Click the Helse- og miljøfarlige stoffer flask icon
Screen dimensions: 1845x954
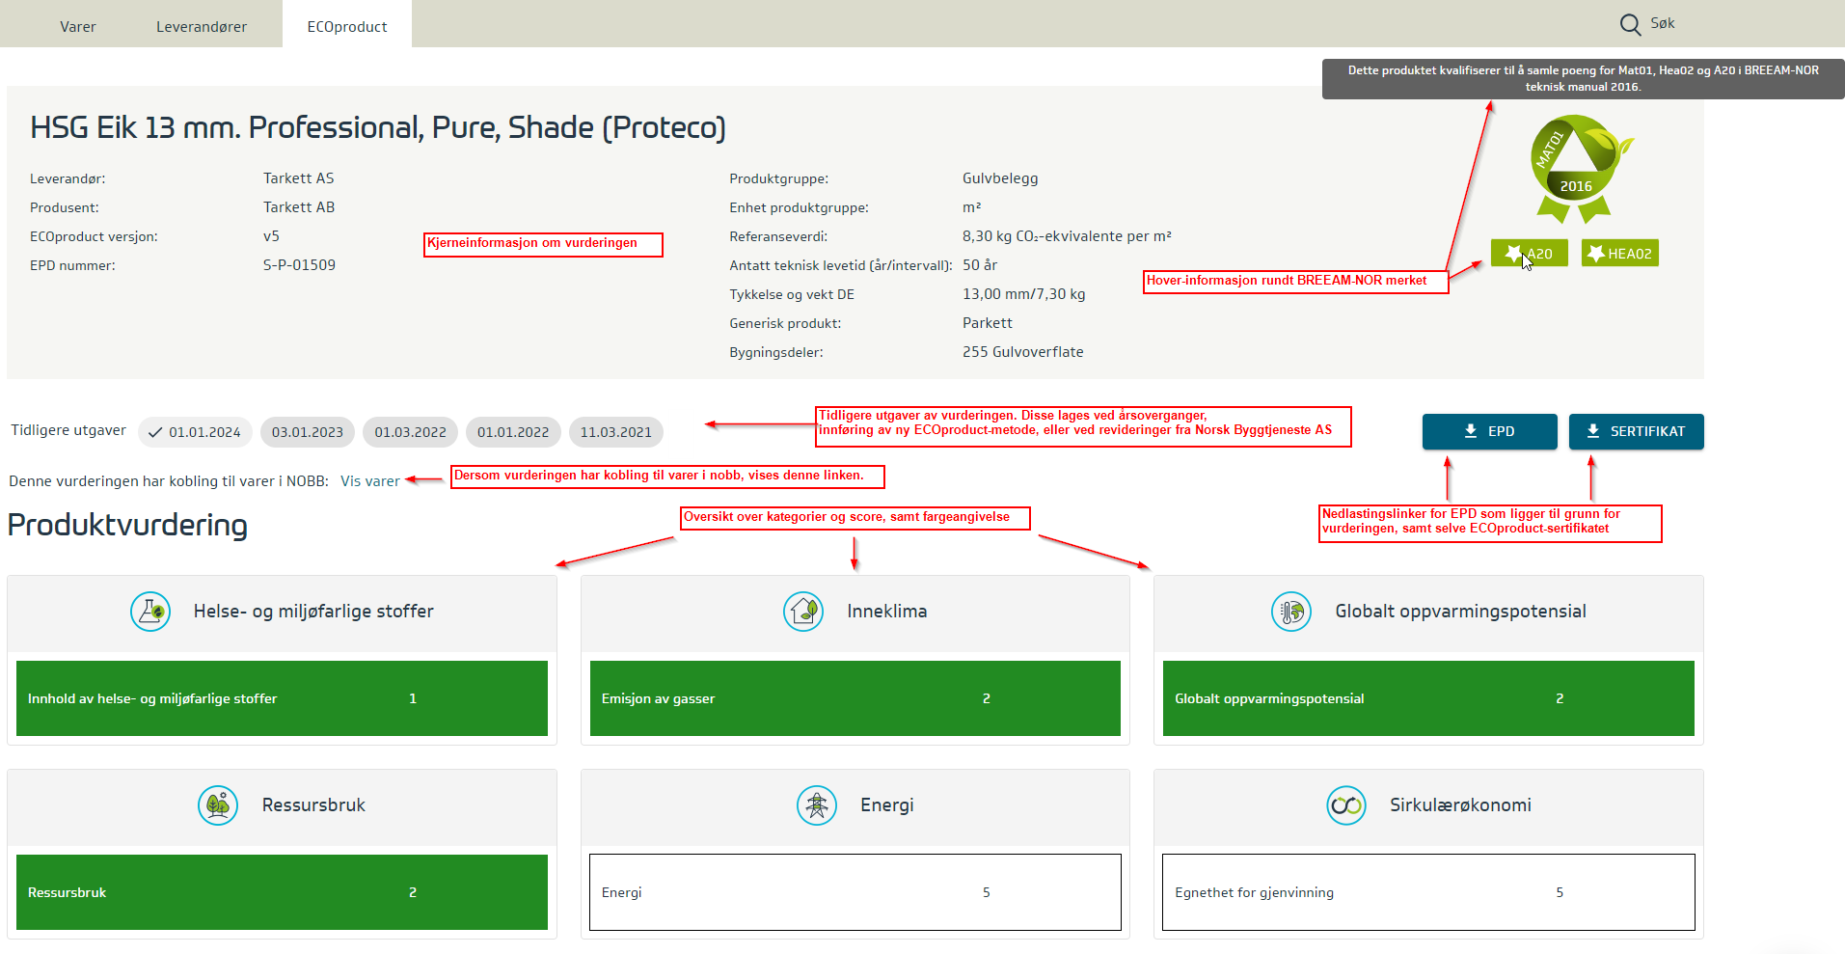[x=150, y=612]
